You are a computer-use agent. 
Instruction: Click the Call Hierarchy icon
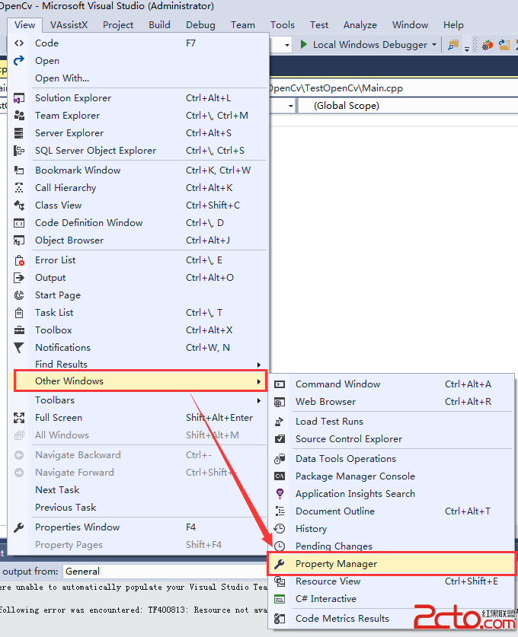point(19,188)
